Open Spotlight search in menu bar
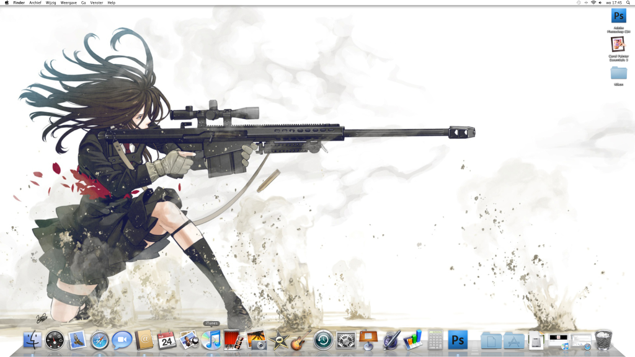635x357 pixels. tap(628, 2)
